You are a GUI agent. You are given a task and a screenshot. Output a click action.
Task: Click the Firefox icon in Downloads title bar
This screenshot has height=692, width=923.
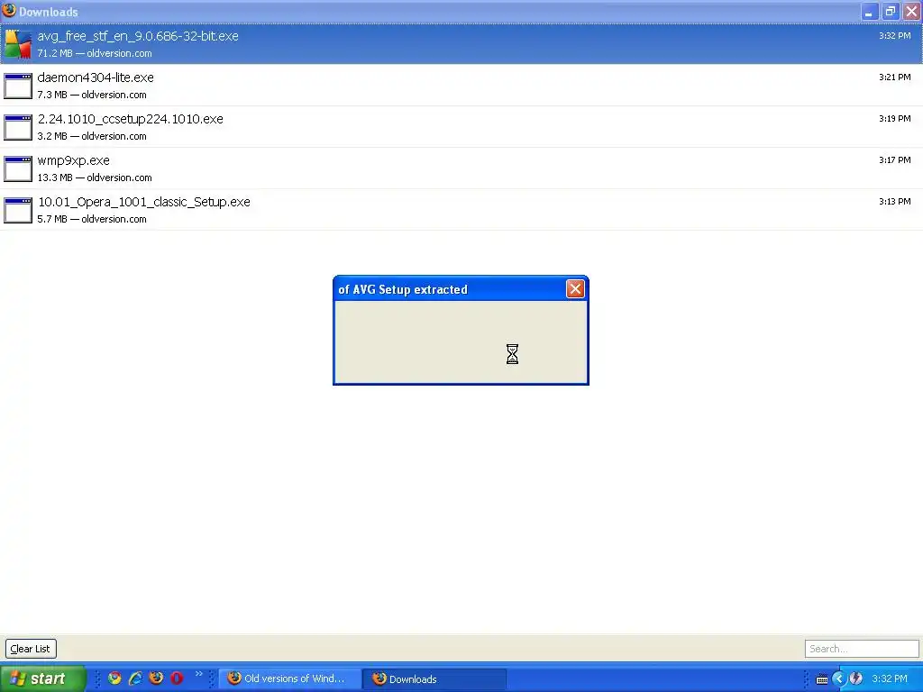[x=9, y=11]
